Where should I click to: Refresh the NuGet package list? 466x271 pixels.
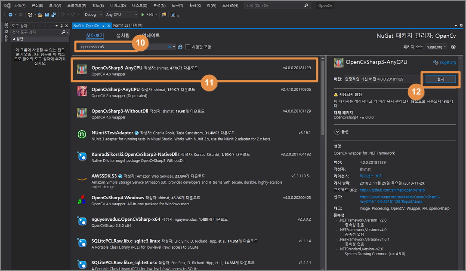(x=180, y=47)
